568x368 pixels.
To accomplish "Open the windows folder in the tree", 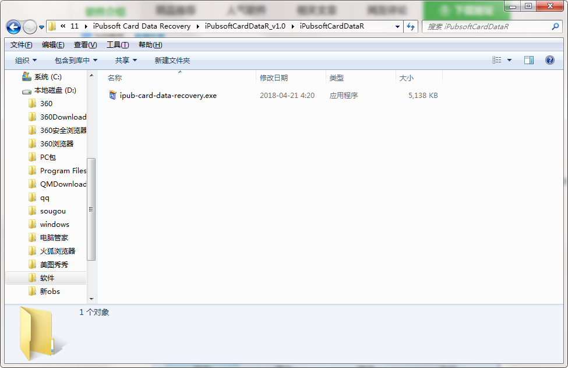I will [54, 225].
